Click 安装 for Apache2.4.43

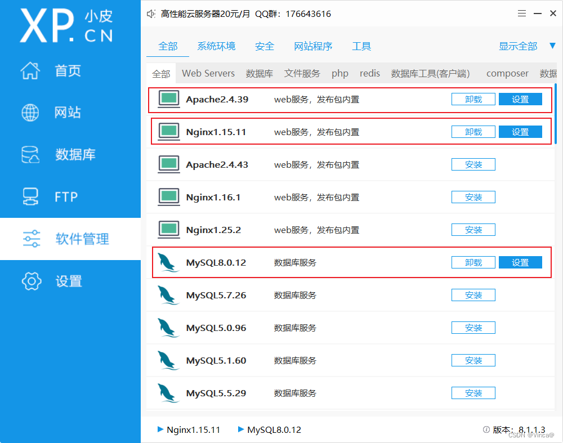[x=473, y=164]
